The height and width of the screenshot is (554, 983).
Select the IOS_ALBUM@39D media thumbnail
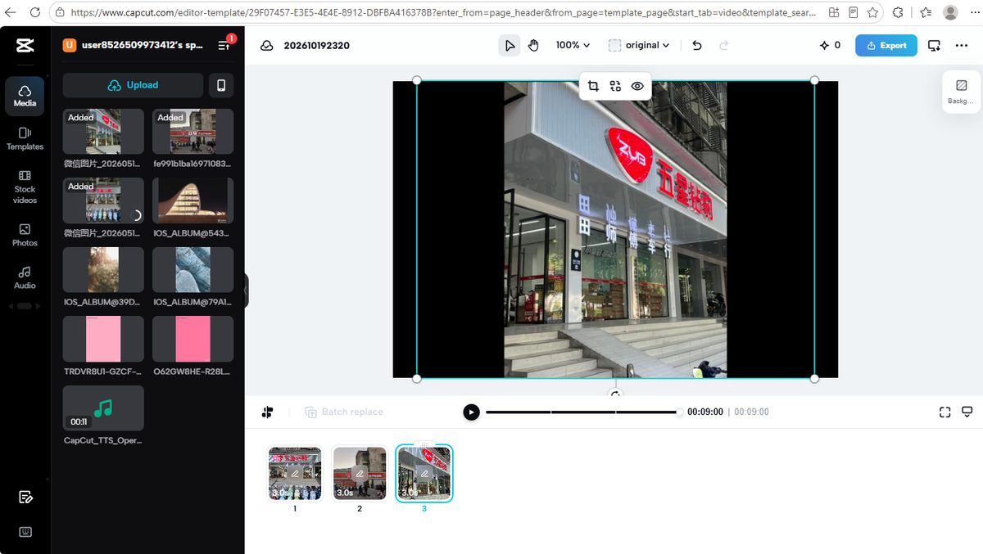pyautogui.click(x=103, y=270)
